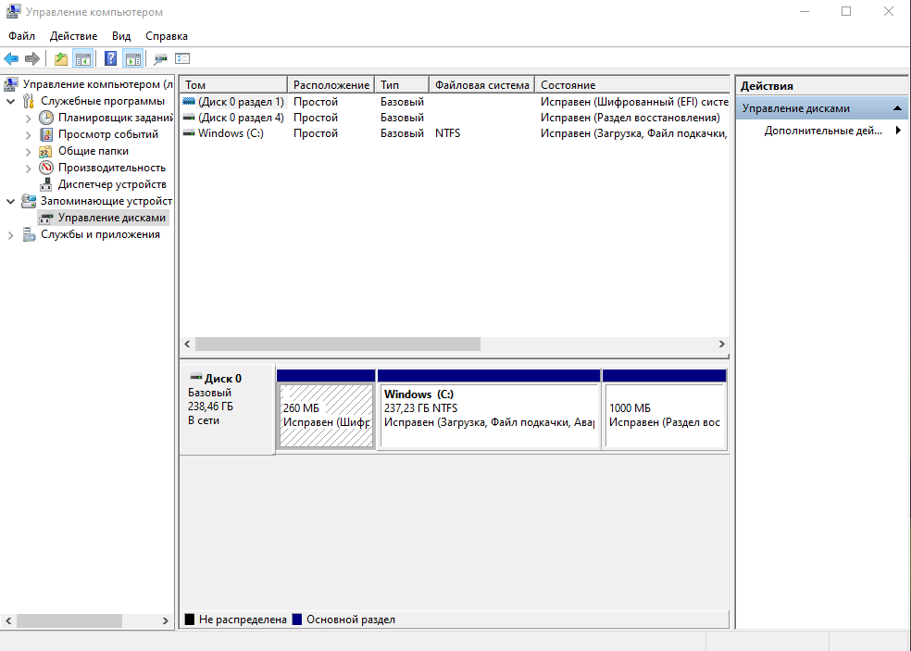The height and width of the screenshot is (651, 911).
Task: Click the volume list scroll left arrow
Action: point(188,344)
